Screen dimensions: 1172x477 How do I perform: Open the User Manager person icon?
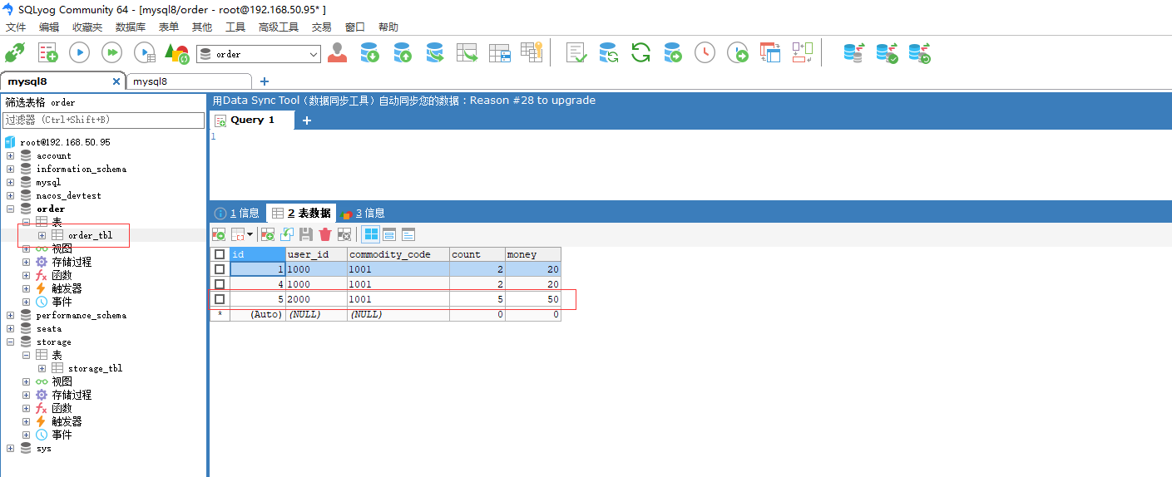(337, 53)
